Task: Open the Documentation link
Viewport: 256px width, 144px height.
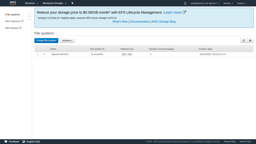Action: tap(139, 21)
